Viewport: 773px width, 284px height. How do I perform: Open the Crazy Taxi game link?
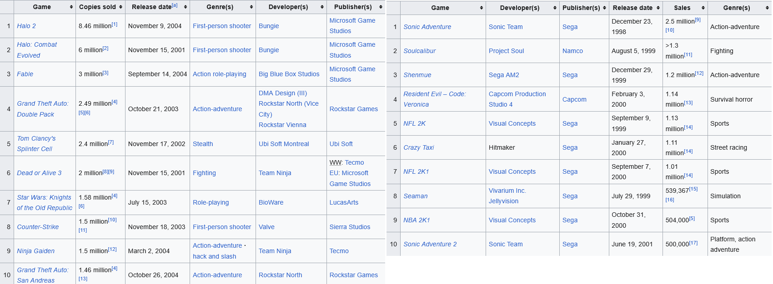pos(419,147)
